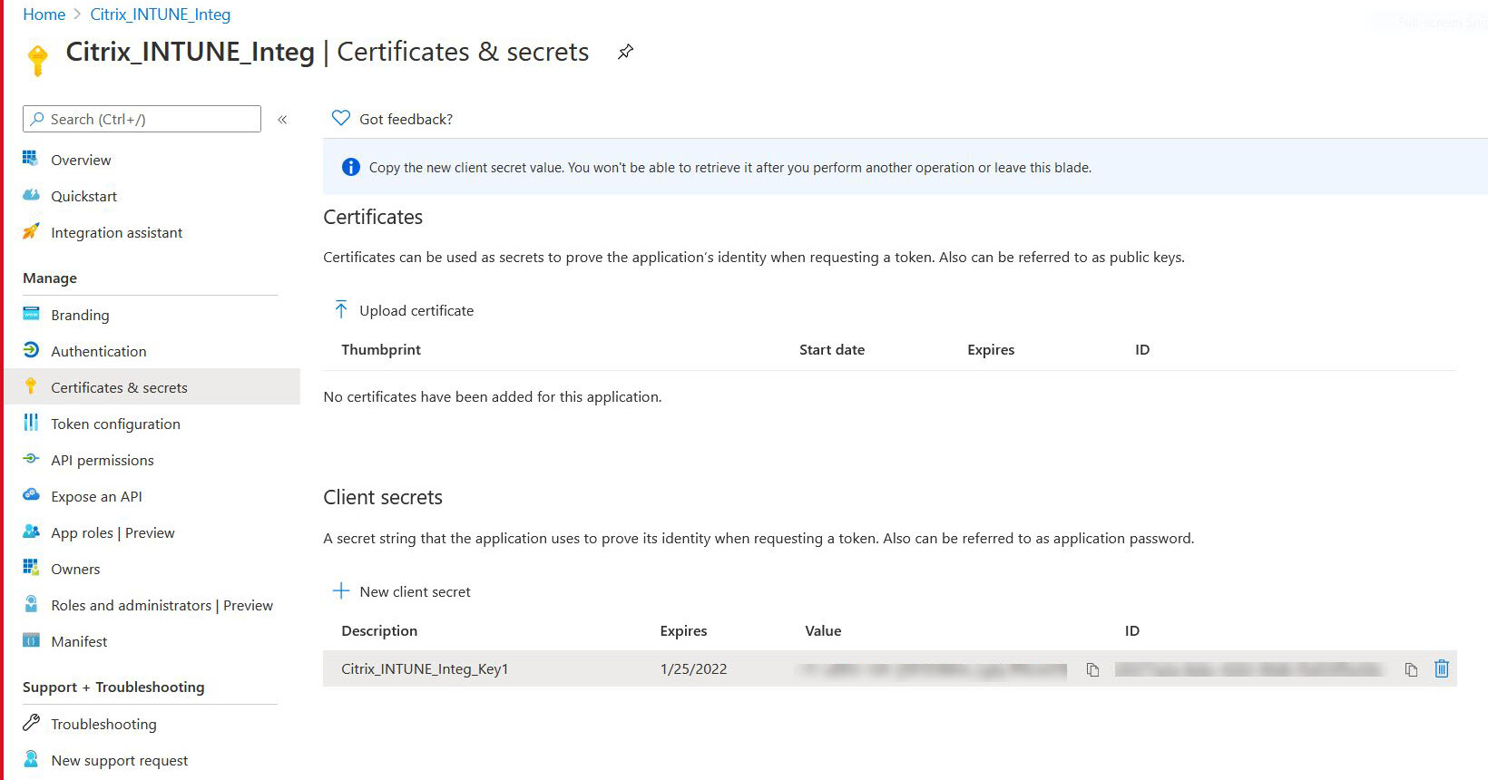
Task: Click the Certificates & secrets key icon in sidebar
Action: pos(31,386)
